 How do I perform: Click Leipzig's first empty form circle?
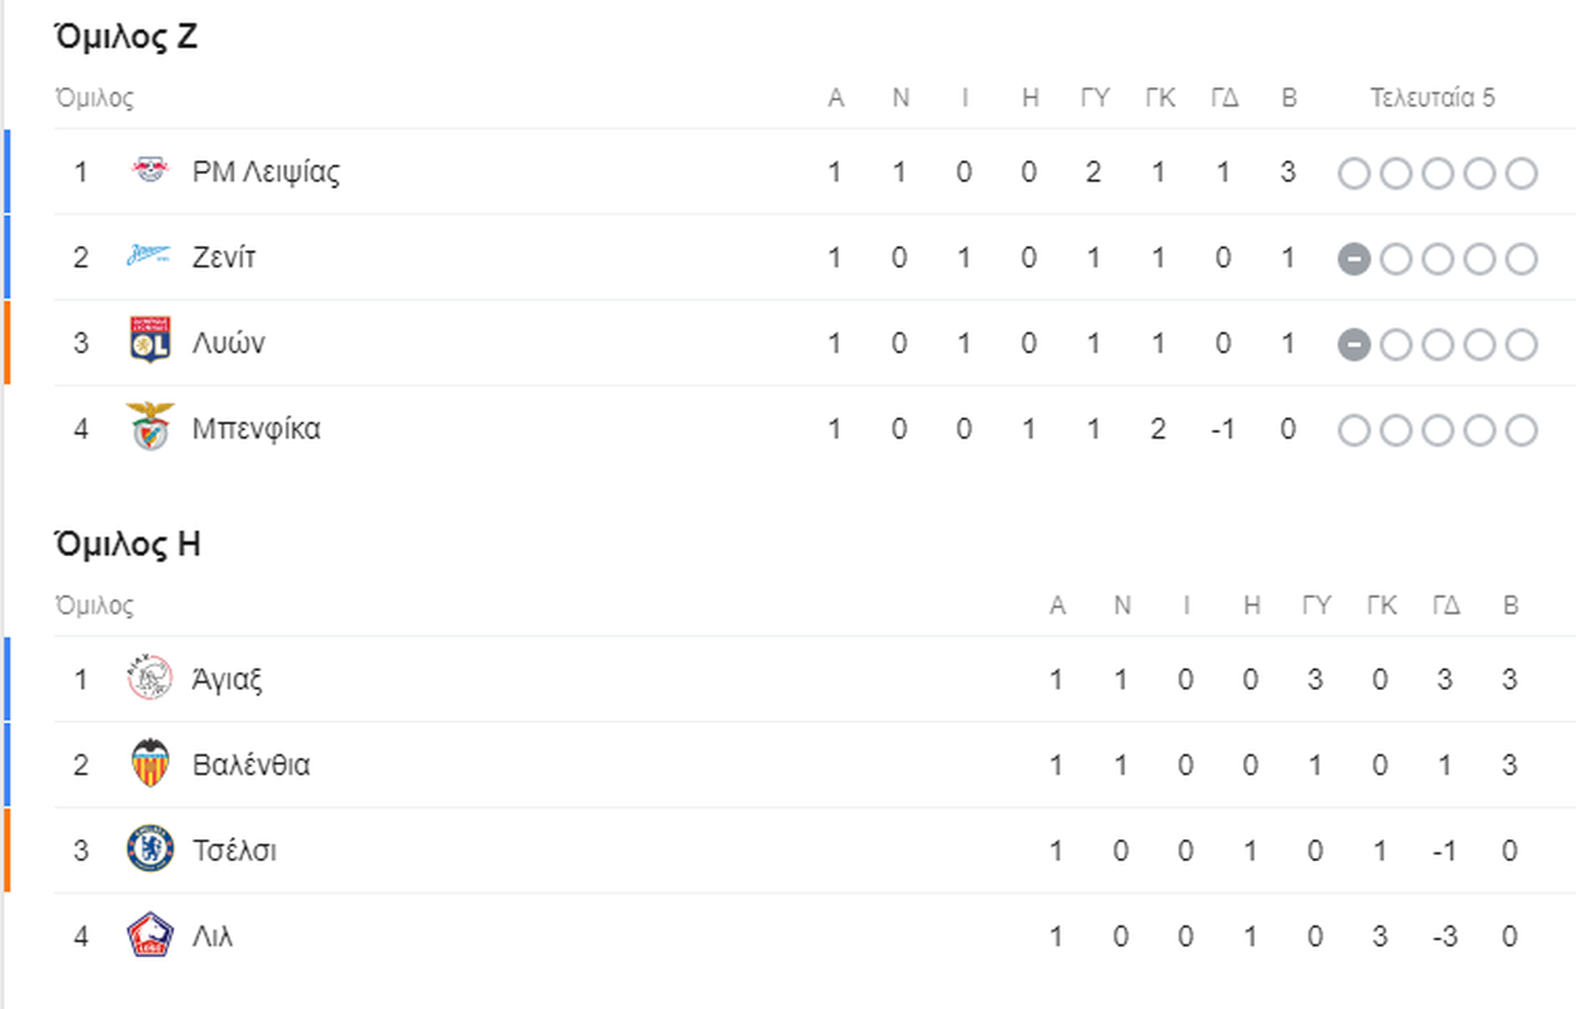coord(1354,174)
